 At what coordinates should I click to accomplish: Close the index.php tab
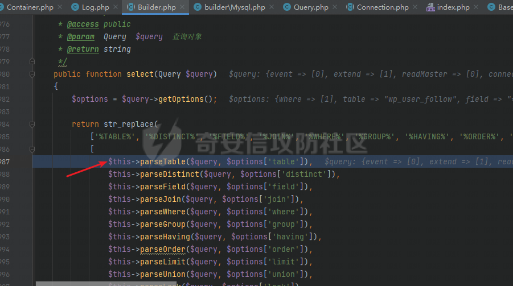[476, 7]
